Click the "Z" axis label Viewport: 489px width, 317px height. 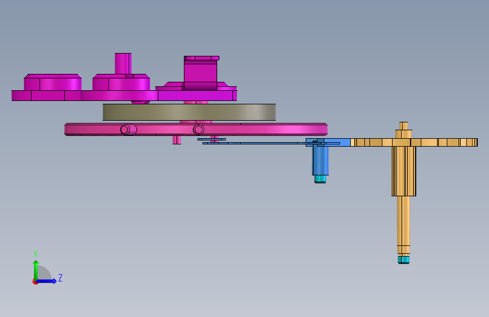pyautogui.click(x=60, y=278)
